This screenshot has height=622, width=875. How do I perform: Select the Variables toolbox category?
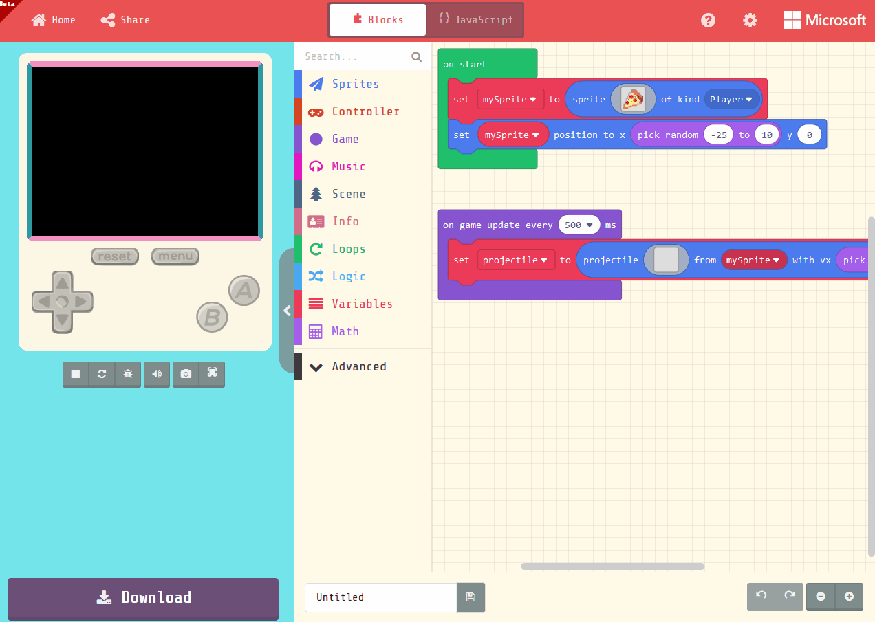363,303
